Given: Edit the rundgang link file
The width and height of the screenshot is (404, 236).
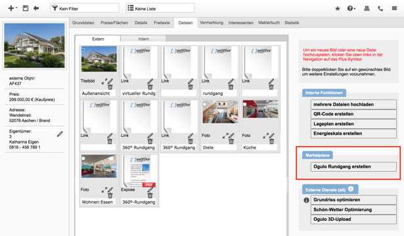Looking at the screenshot, I should (231, 81).
